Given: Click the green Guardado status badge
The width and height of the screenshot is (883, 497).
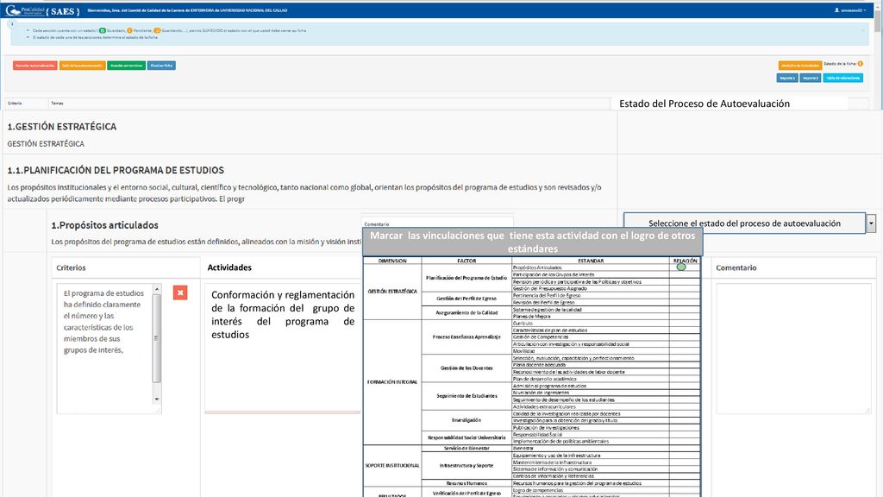Looking at the screenshot, I should click(103, 30).
